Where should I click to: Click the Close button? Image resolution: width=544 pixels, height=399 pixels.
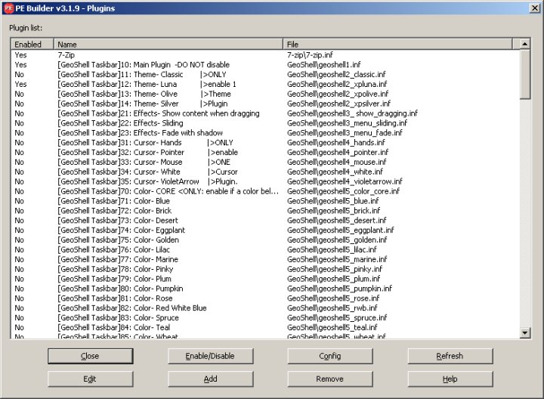coord(90,356)
